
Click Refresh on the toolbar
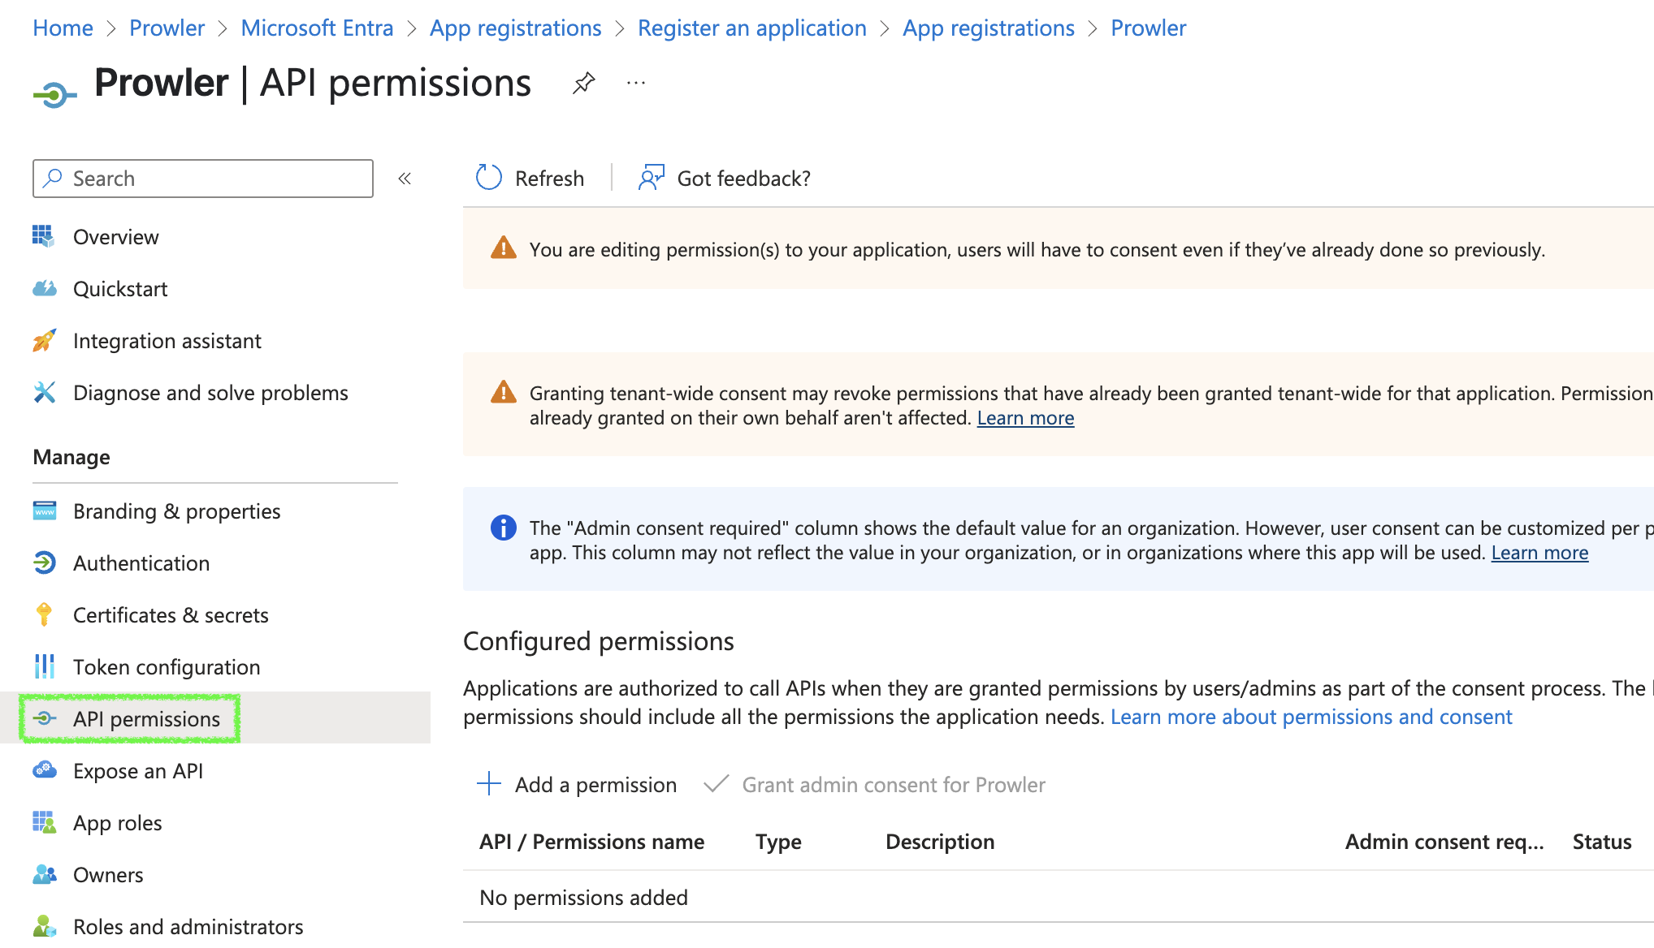click(x=530, y=178)
